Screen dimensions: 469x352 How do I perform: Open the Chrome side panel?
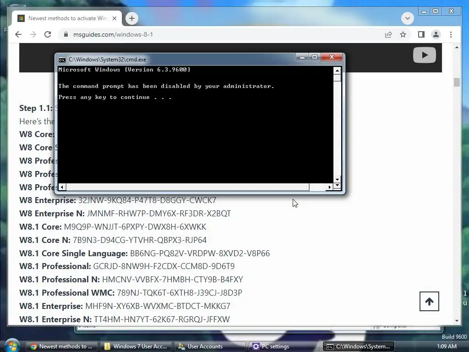[x=421, y=34]
